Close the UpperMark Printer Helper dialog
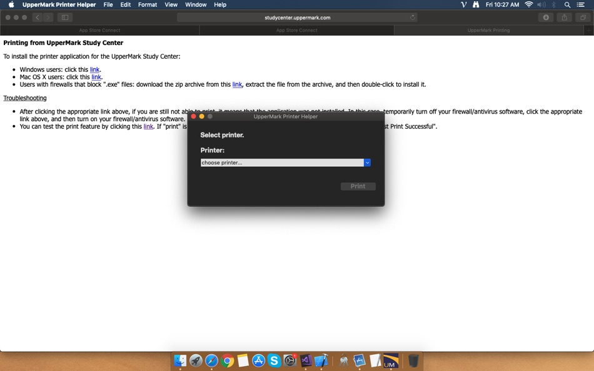 [194, 117]
